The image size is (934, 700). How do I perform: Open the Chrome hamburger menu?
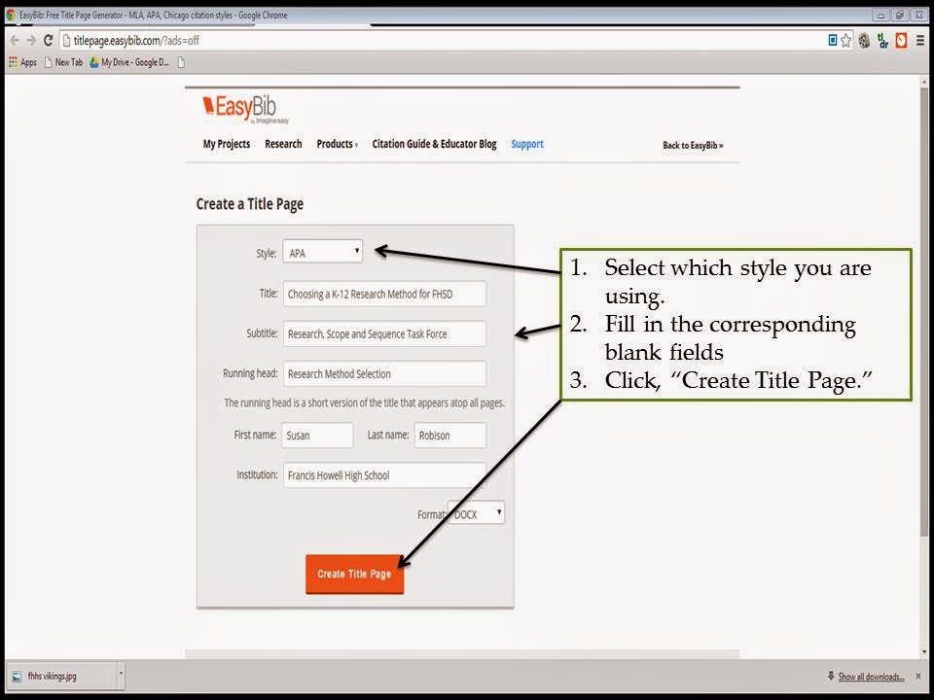(919, 41)
